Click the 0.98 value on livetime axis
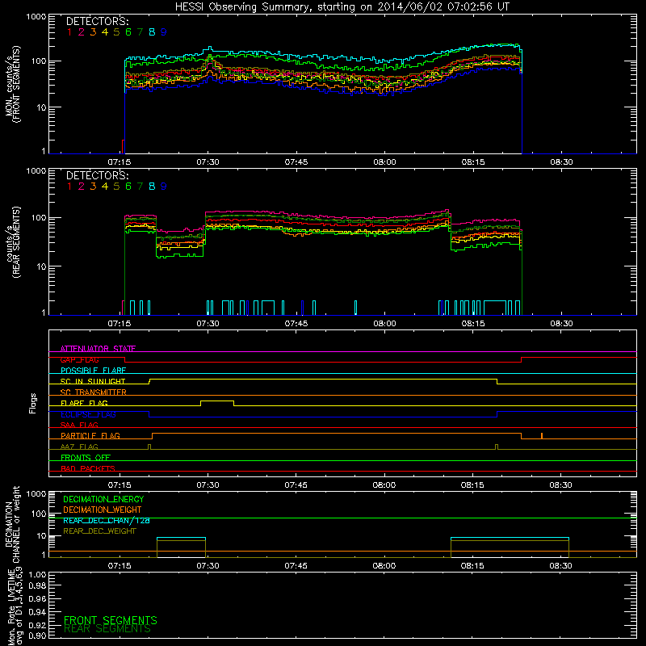This screenshot has width=646, height=646. click(37, 586)
